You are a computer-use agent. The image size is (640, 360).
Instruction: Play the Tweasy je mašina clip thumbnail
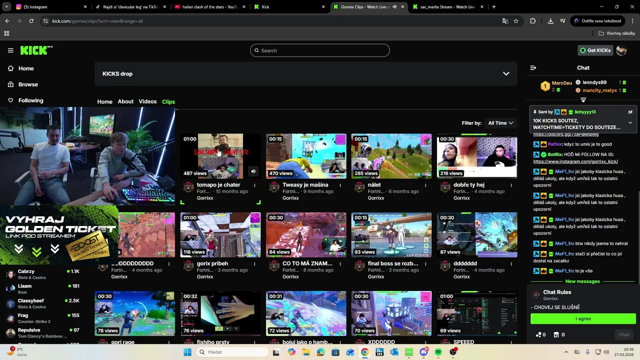[306, 156]
